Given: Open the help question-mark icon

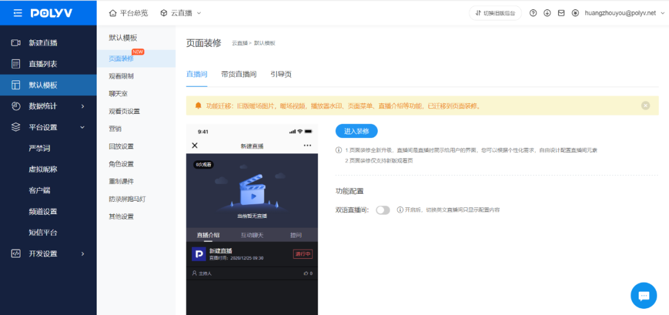Looking at the screenshot, I should tap(533, 13).
